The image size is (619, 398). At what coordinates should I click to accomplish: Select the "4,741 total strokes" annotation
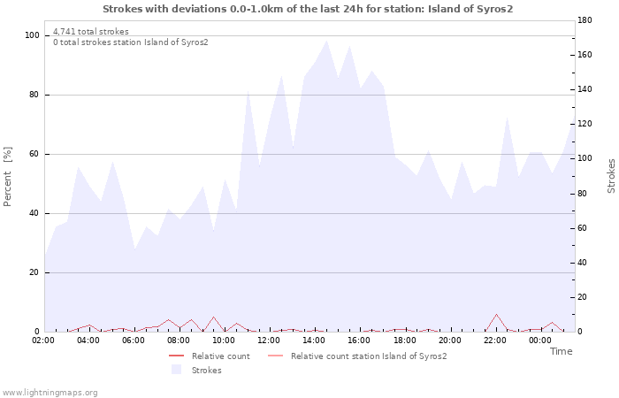90,31
